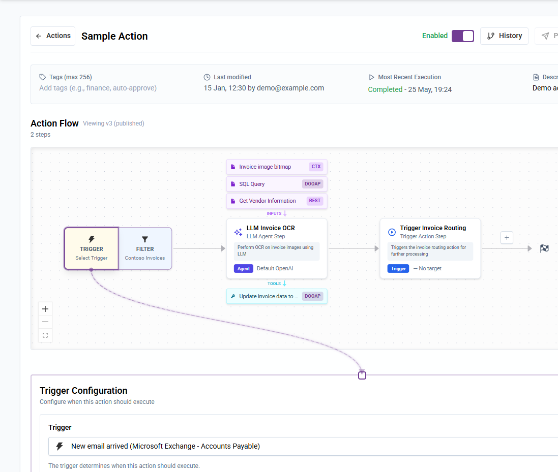Go back using the Actions button
This screenshot has width=558, height=472.
tap(53, 36)
